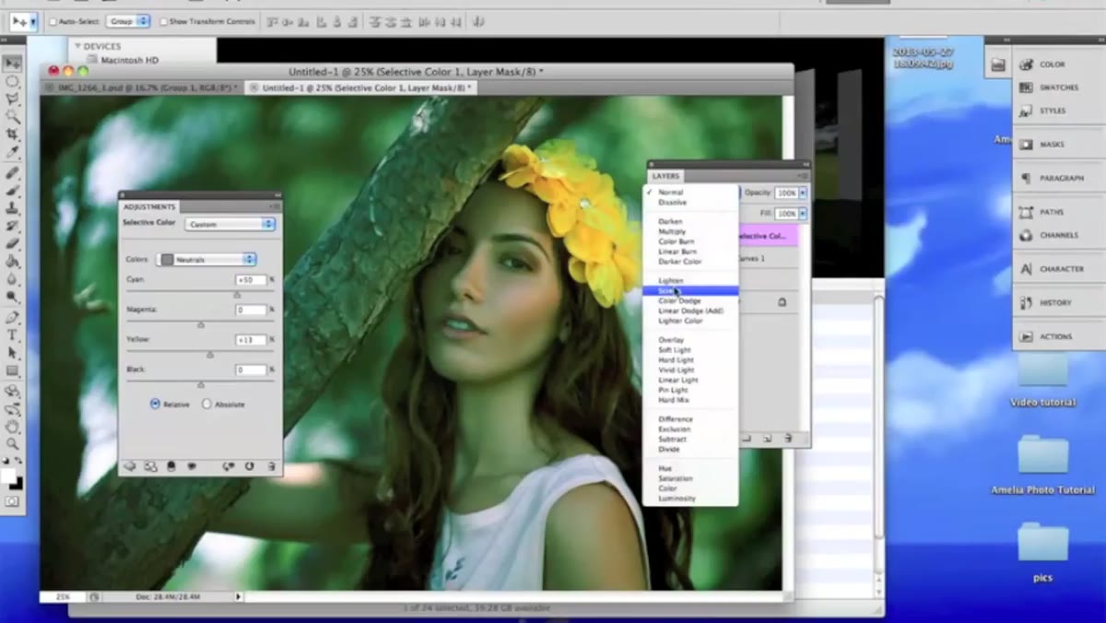Screen dimensions: 1106x623
Task: Choose Difference blend mode
Action: pyautogui.click(x=676, y=419)
